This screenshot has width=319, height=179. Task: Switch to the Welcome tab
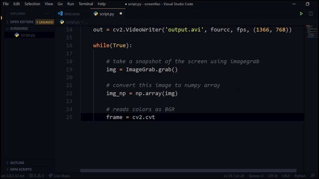pos(72,14)
